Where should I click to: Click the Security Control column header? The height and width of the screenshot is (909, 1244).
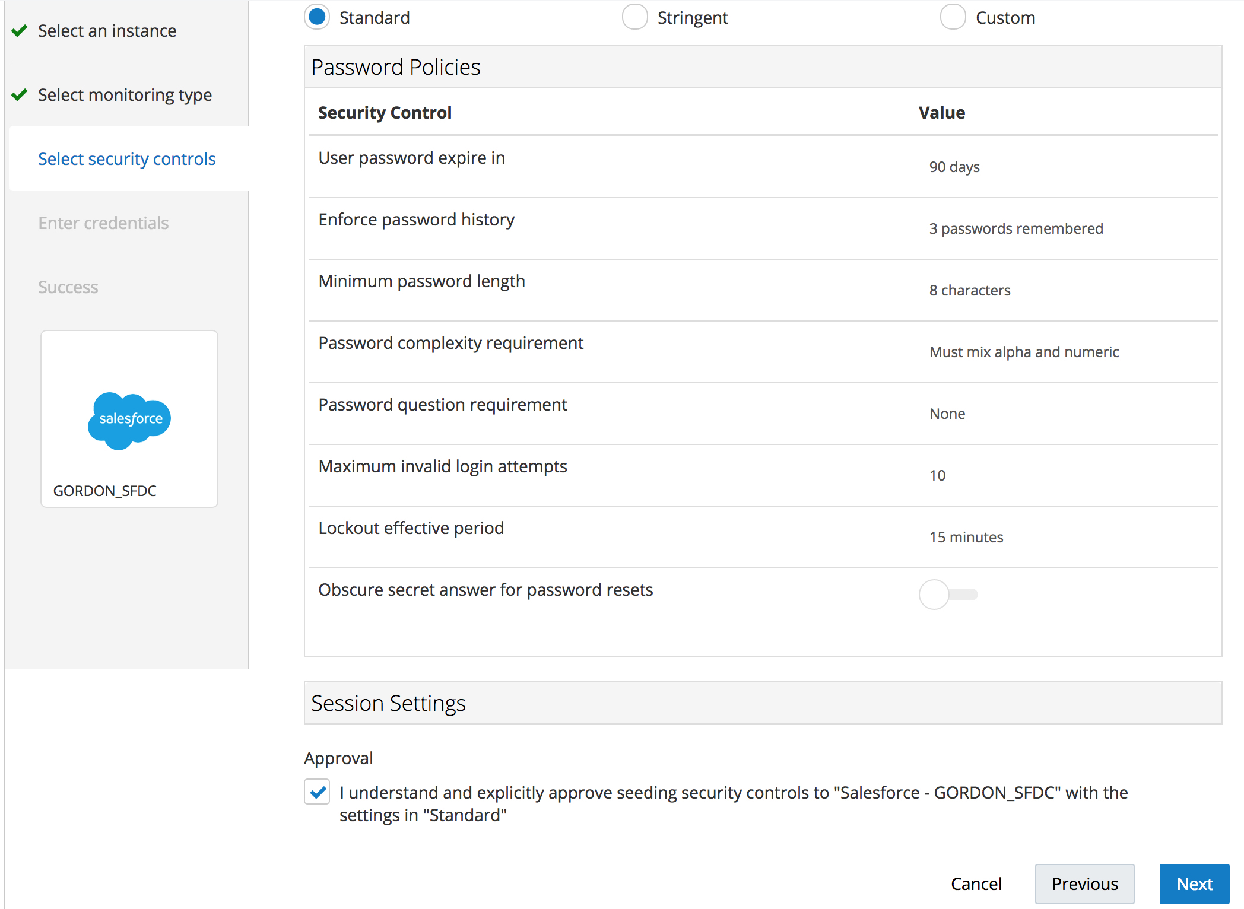(385, 112)
